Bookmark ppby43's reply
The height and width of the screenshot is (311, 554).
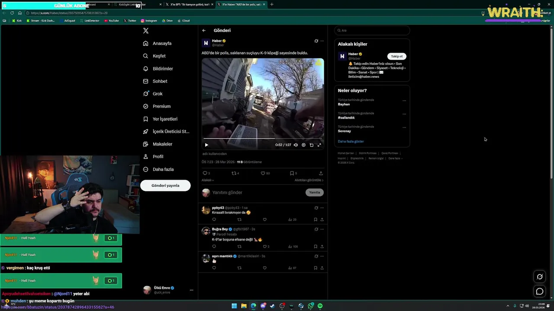[316, 219]
